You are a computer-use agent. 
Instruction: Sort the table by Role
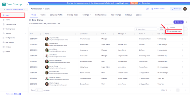tap(106, 34)
